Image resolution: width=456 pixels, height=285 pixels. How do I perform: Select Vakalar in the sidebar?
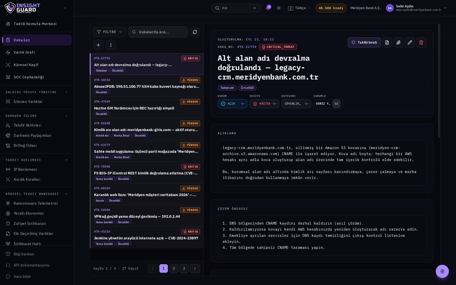pos(37,40)
